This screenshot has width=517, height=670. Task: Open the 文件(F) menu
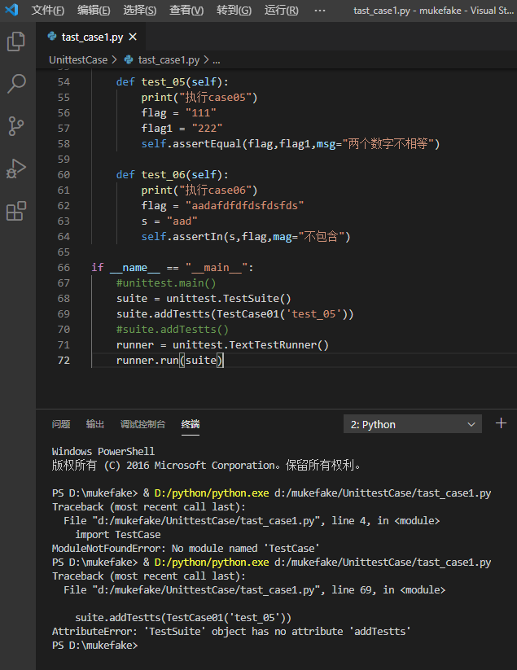47,11
